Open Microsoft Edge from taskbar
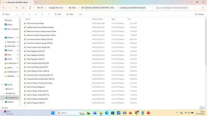Viewport: 207px width, 116px height. tap(107, 113)
